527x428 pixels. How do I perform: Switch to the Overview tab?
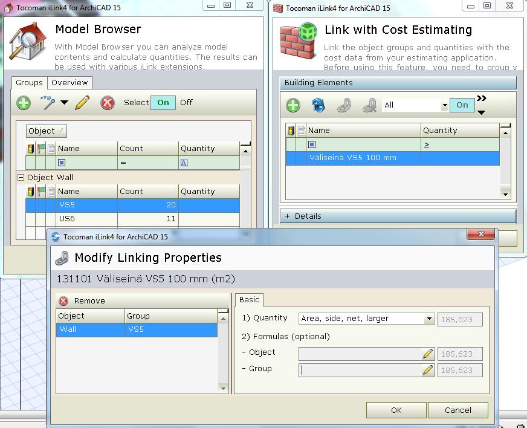click(70, 83)
